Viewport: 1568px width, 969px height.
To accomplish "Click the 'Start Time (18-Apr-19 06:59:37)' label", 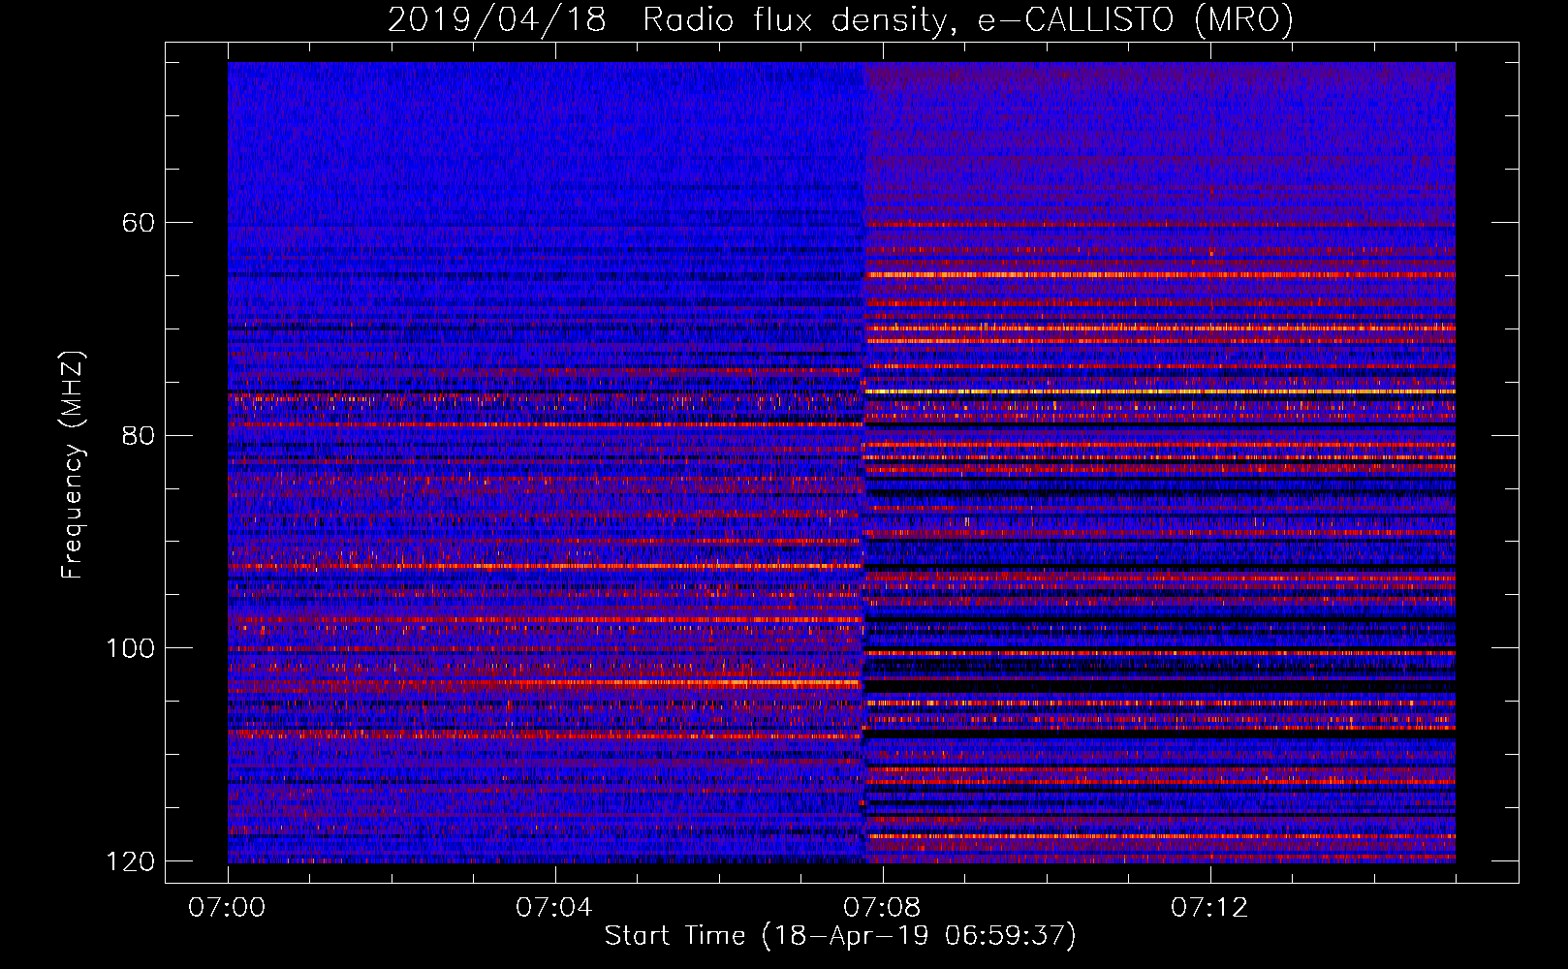I will (840, 936).
